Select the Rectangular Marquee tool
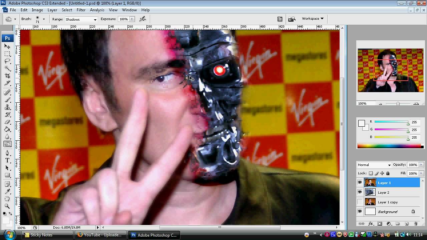The height and width of the screenshot is (240, 427). (7, 54)
